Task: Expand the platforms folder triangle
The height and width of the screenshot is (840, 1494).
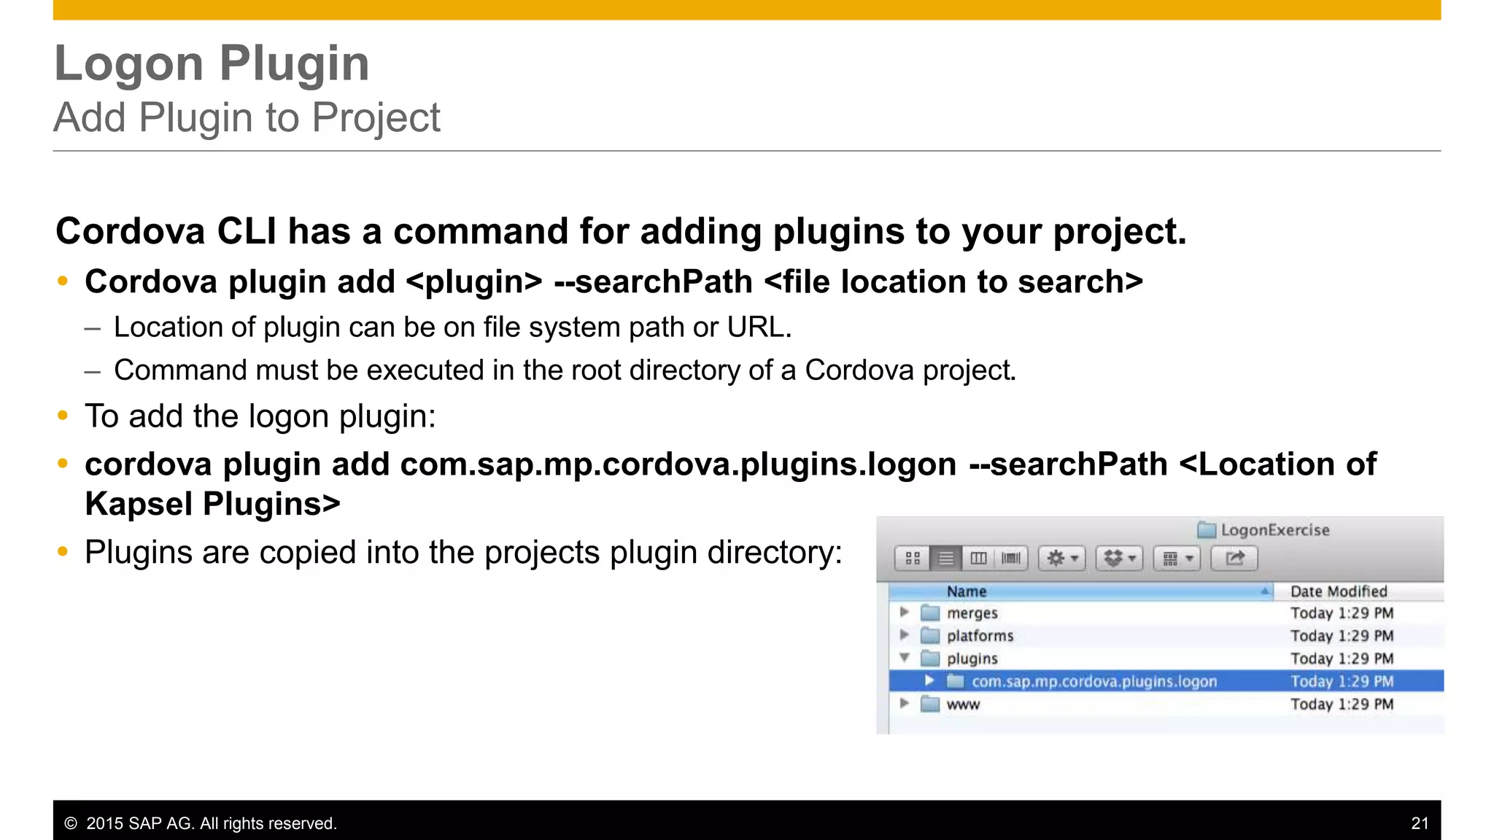Action: coord(905,635)
